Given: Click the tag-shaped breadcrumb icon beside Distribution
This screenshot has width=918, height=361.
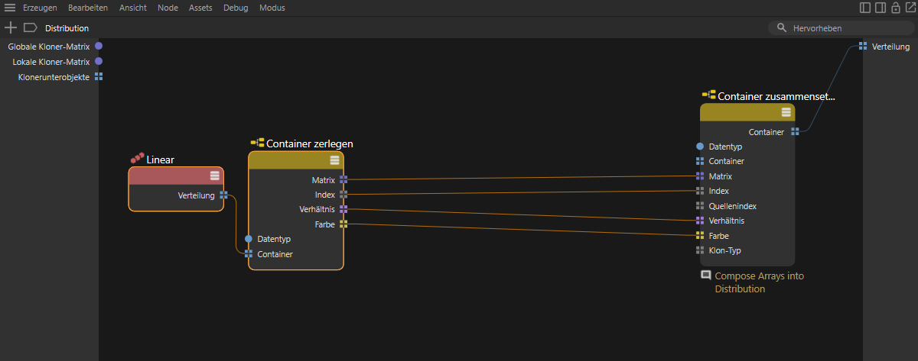Looking at the screenshot, I should 31,27.
